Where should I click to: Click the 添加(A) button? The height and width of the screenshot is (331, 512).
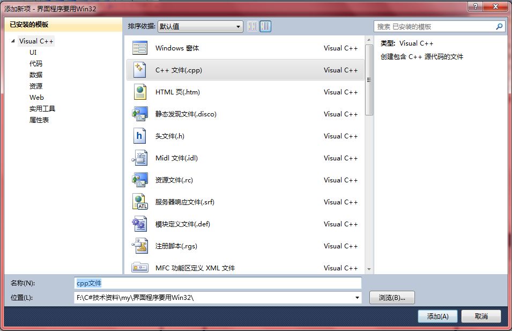[x=437, y=316]
